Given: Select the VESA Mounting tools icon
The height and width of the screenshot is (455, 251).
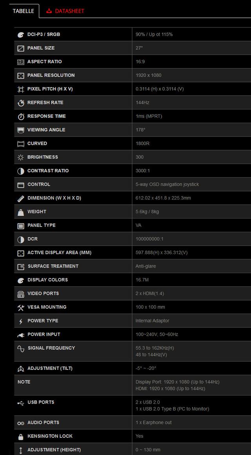Looking at the screenshot, I should (x=21, y=307).
